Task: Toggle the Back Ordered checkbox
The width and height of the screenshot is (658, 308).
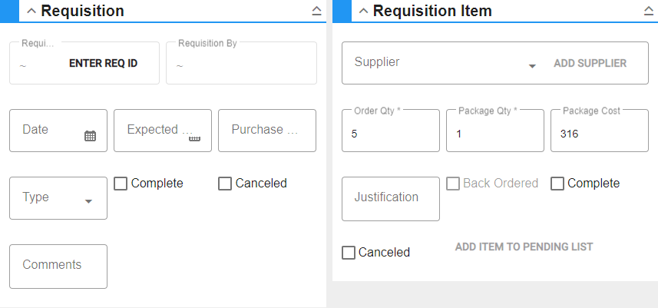Action: click(453, 184)
